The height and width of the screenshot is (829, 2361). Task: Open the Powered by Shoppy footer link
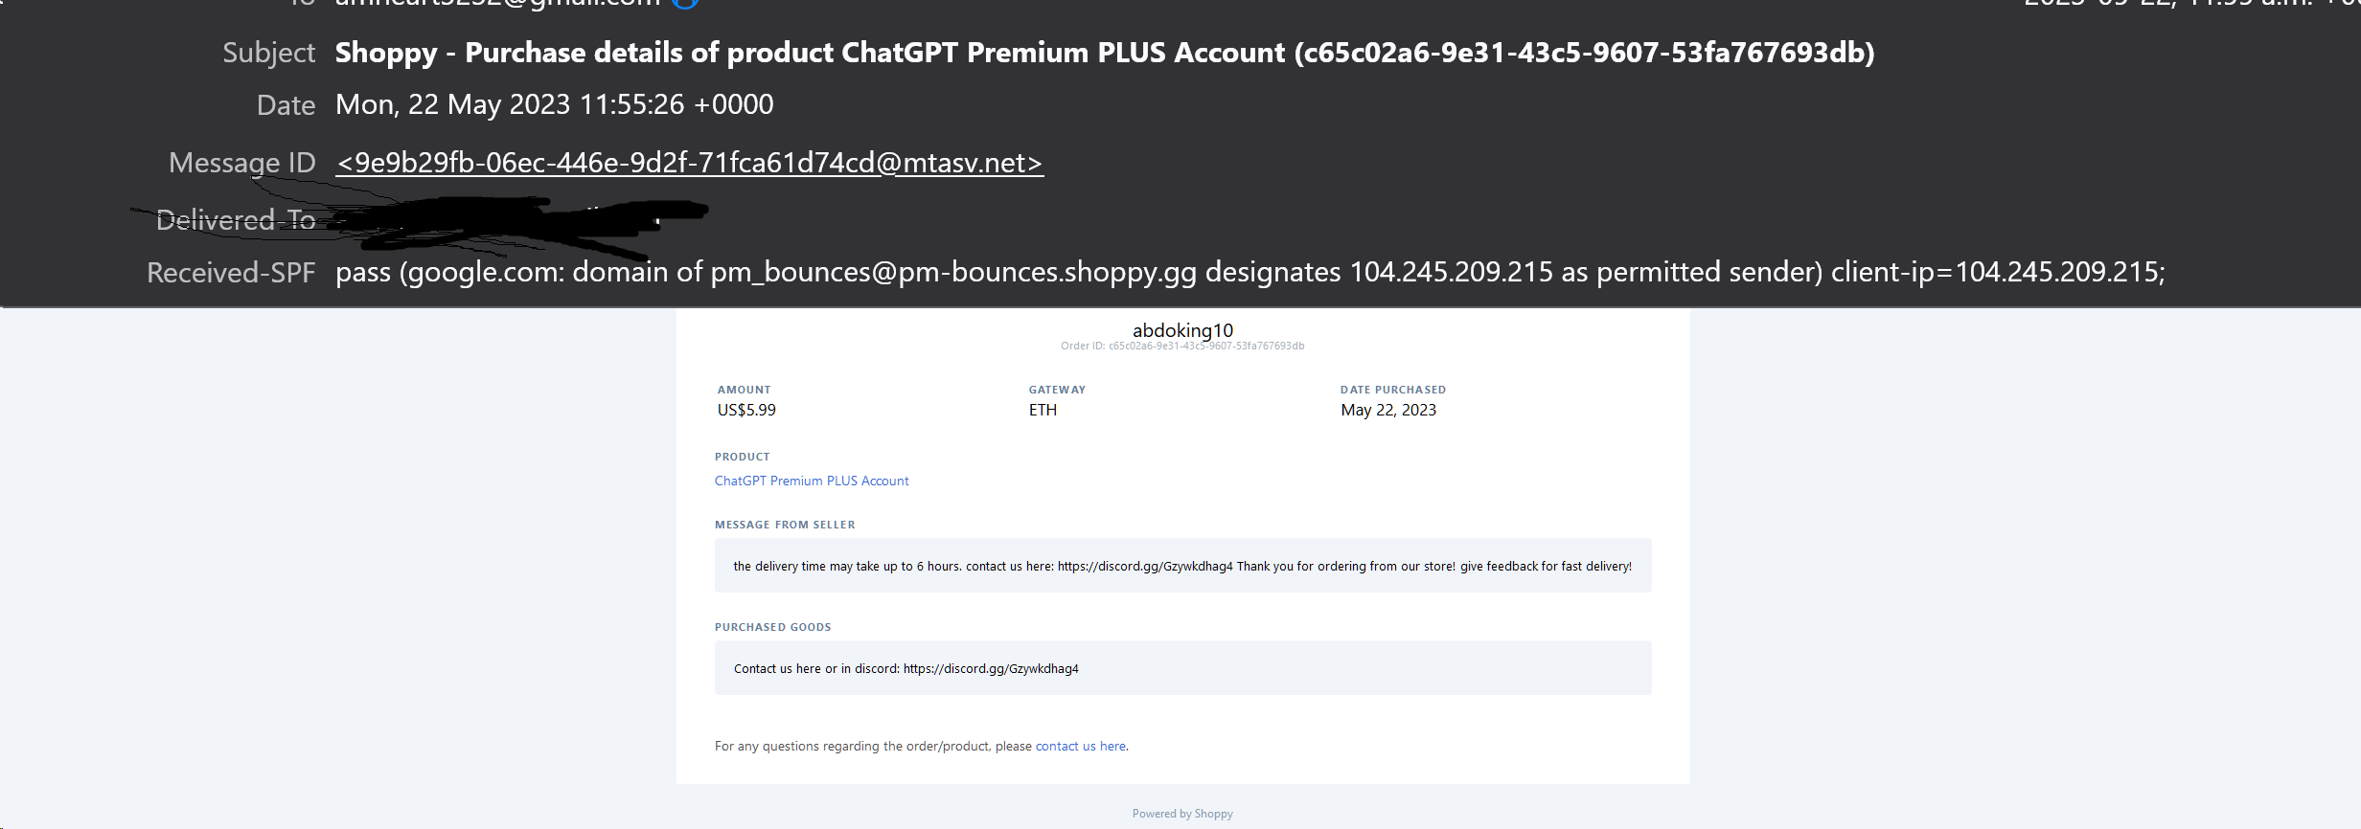coord(1182,814)
